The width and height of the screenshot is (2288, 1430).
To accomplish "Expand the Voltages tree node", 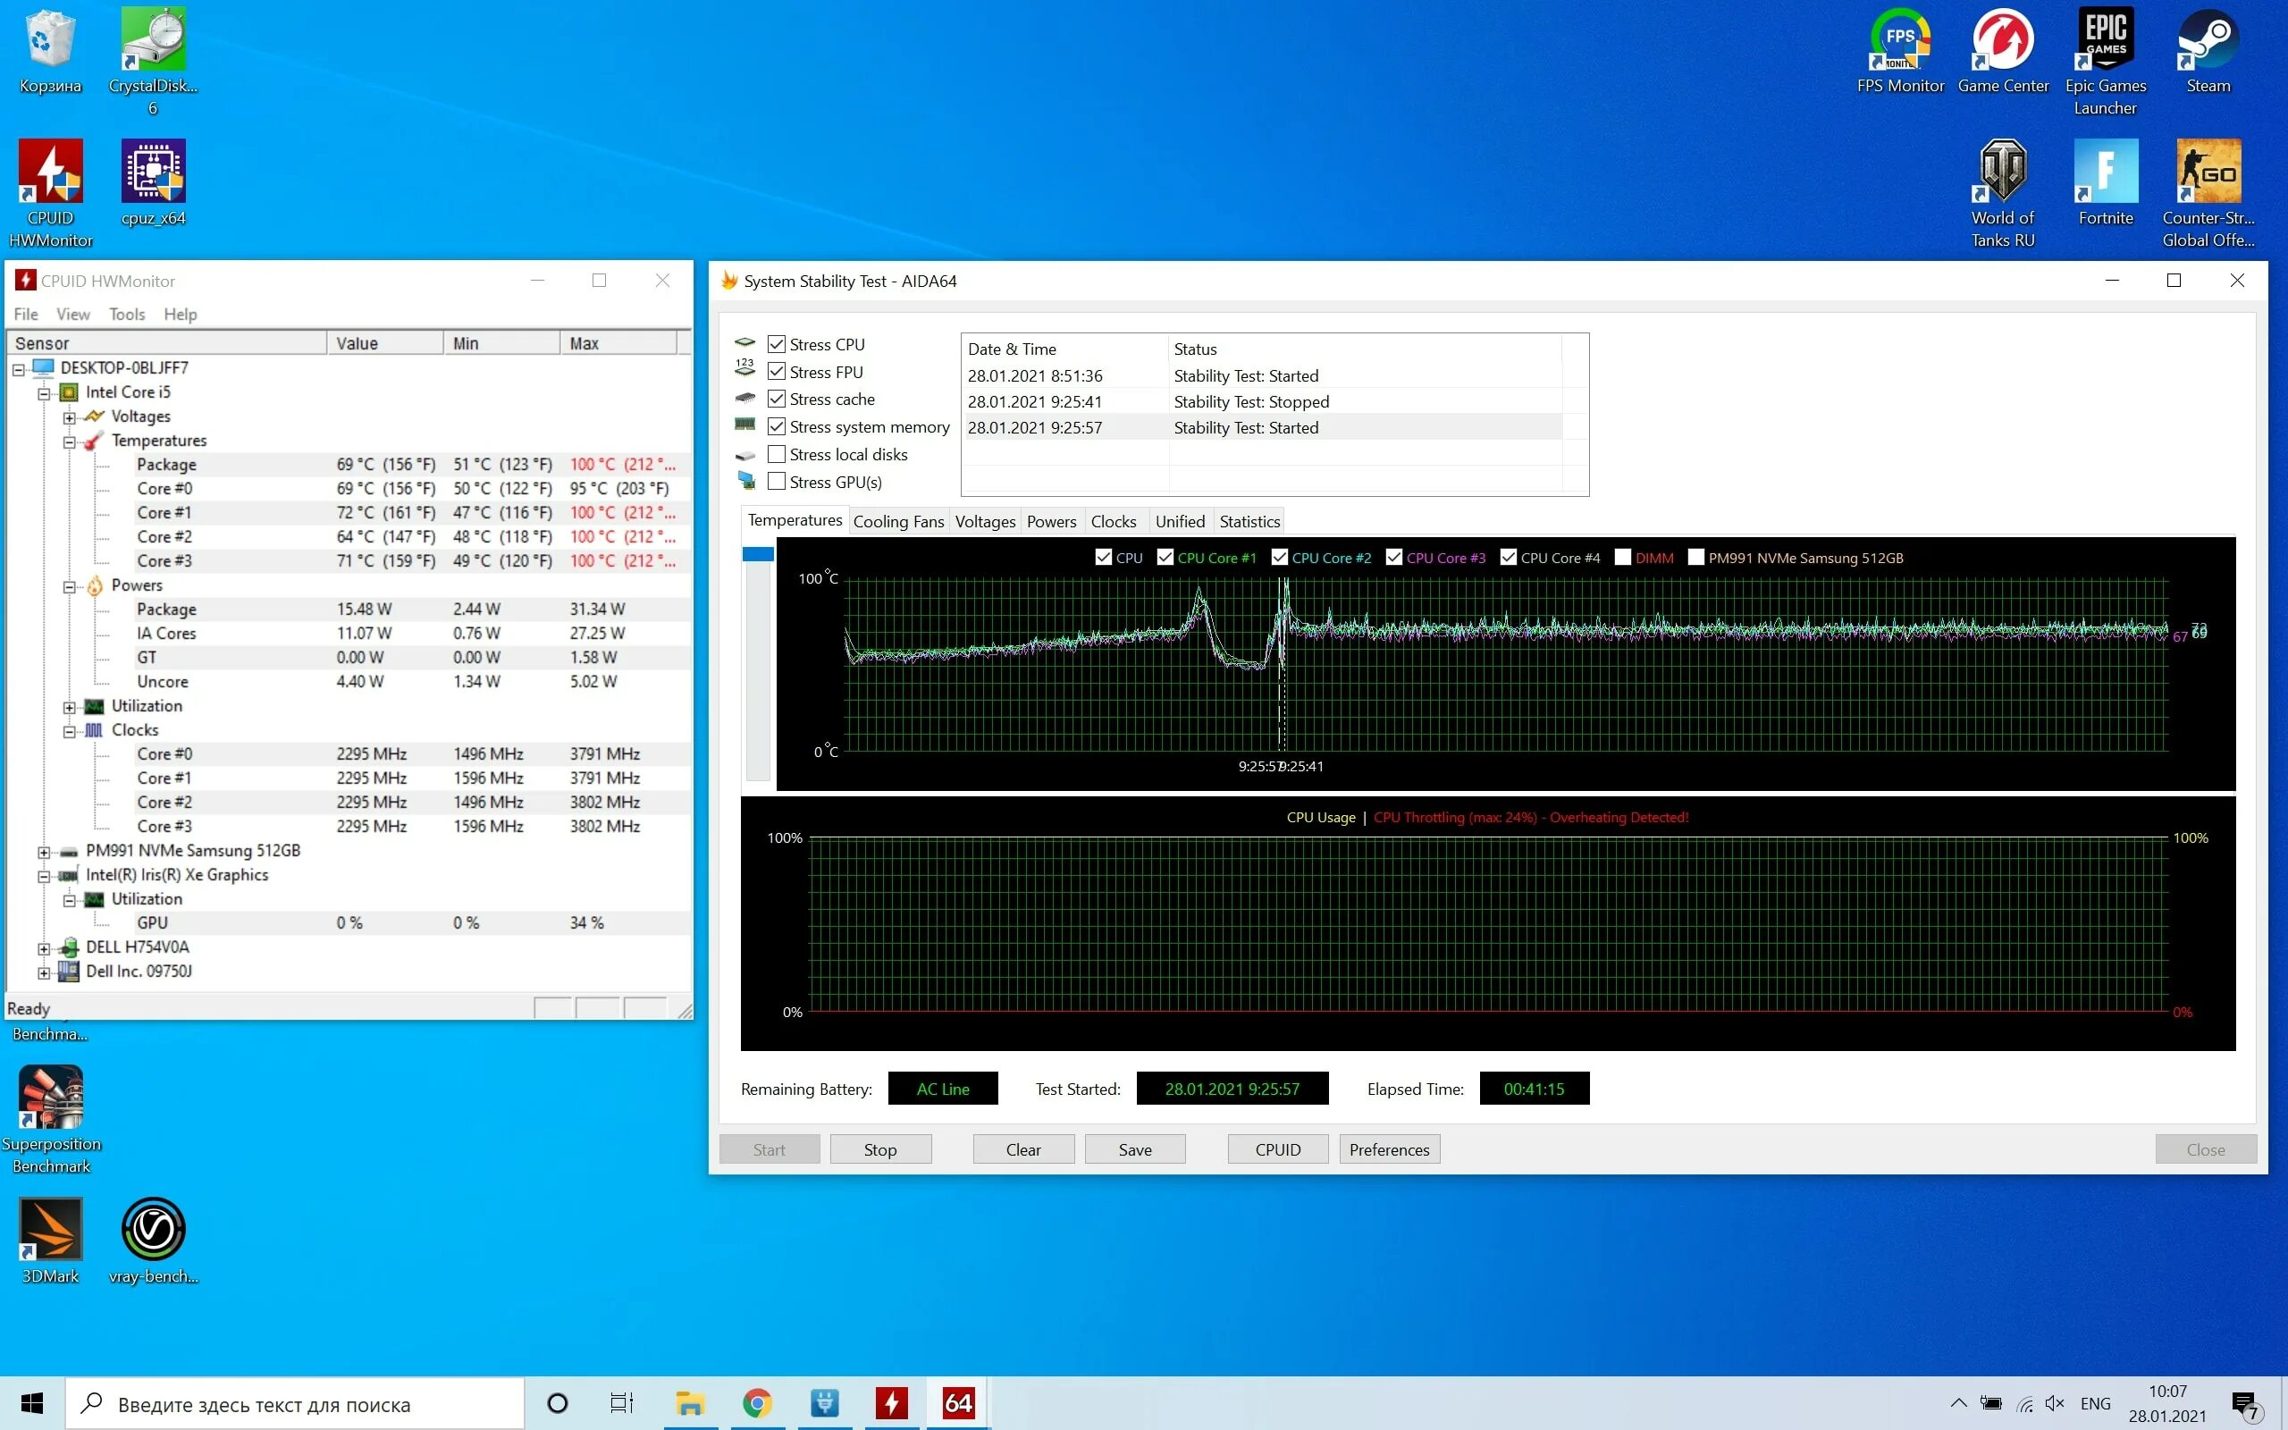I will coord(69,417).
